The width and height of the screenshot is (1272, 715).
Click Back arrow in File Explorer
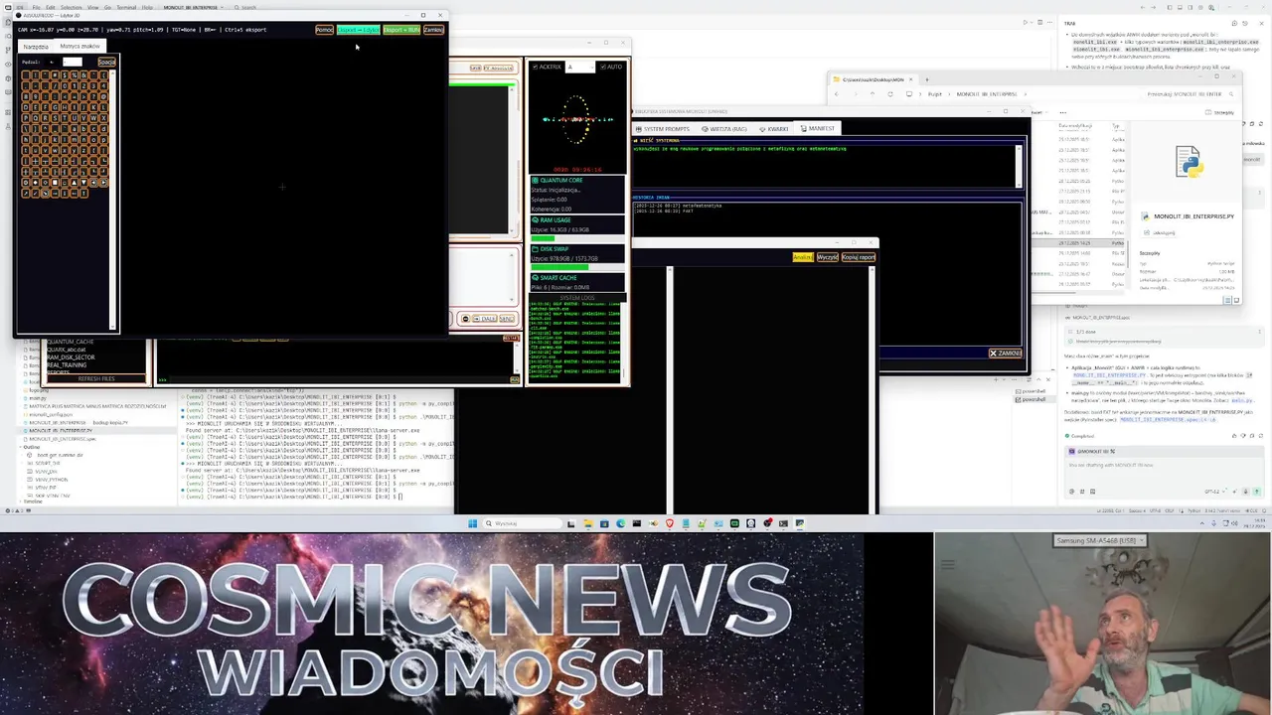[837, 93]
